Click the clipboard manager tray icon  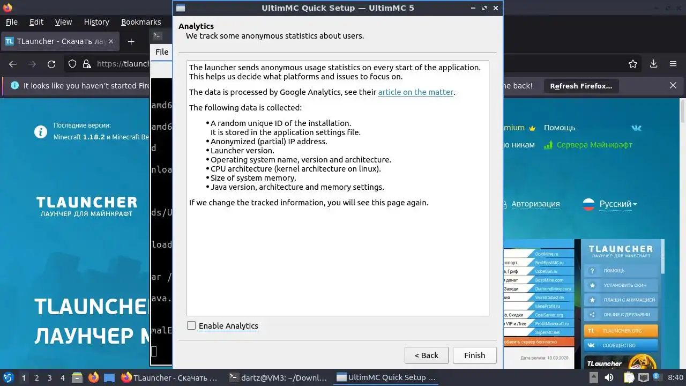[x=628, y=377]
